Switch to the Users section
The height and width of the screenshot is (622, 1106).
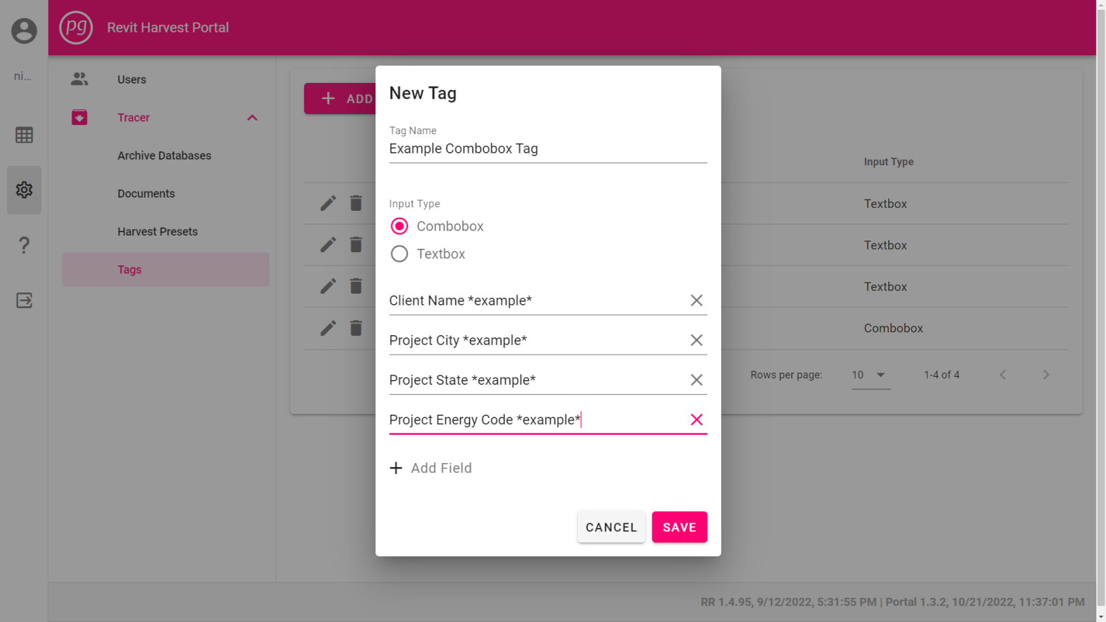coord(131,79)
